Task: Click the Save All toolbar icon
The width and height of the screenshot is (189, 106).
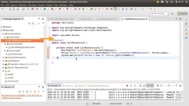Action: [14, 9]
